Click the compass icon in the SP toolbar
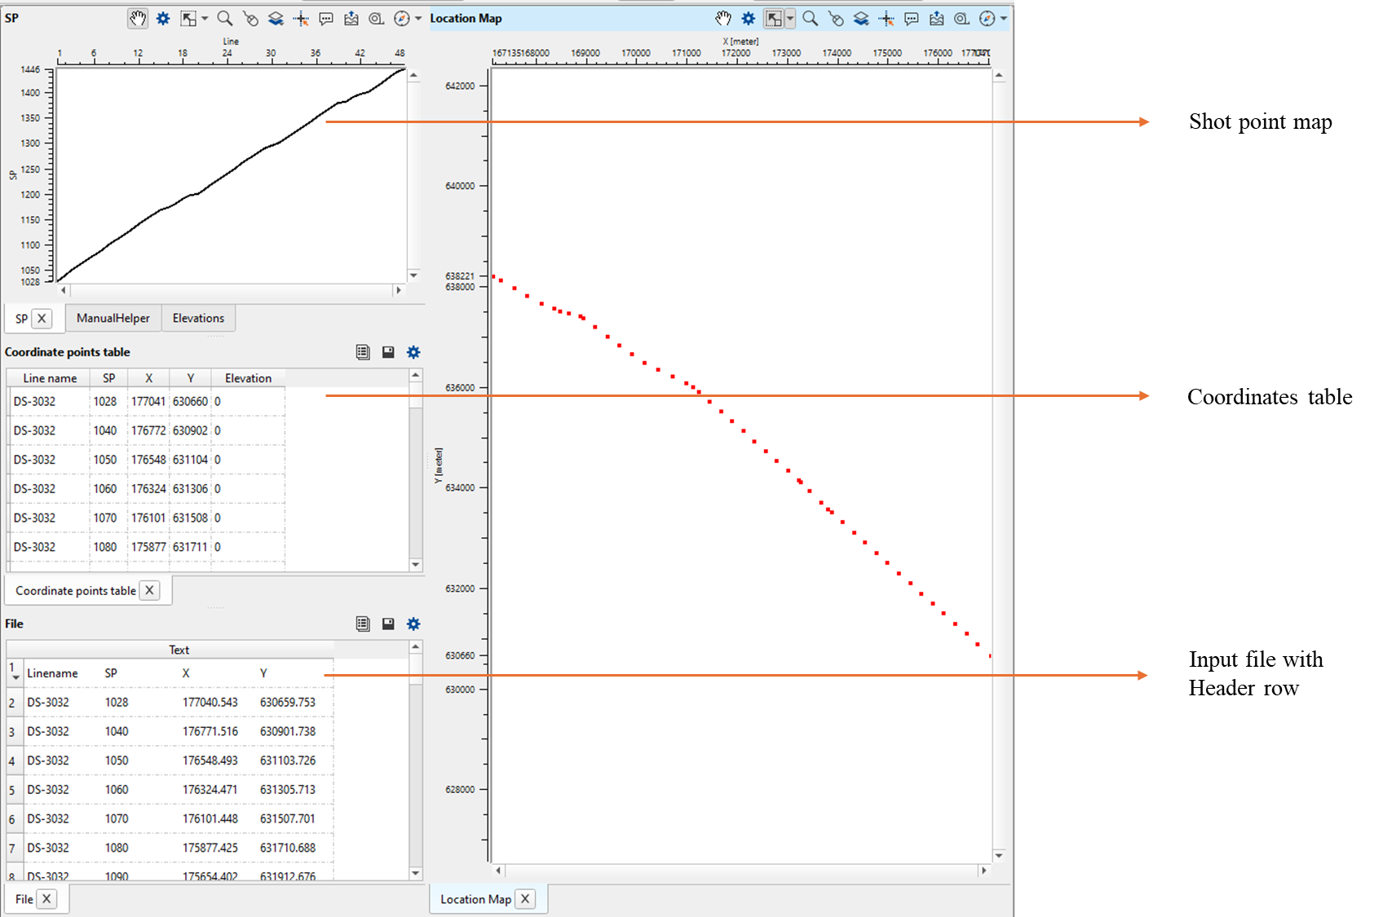Screen dimensions: 1383x917 point(400,18)
